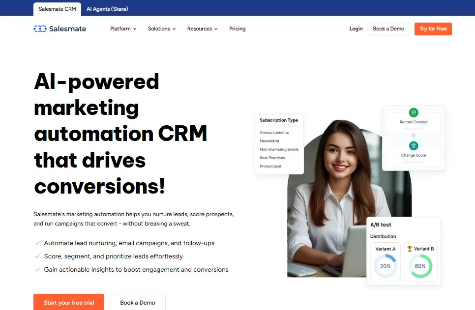The image size is (475, 310).
Task: Click the A/B test card title
Action: click(x=381, y=225)
